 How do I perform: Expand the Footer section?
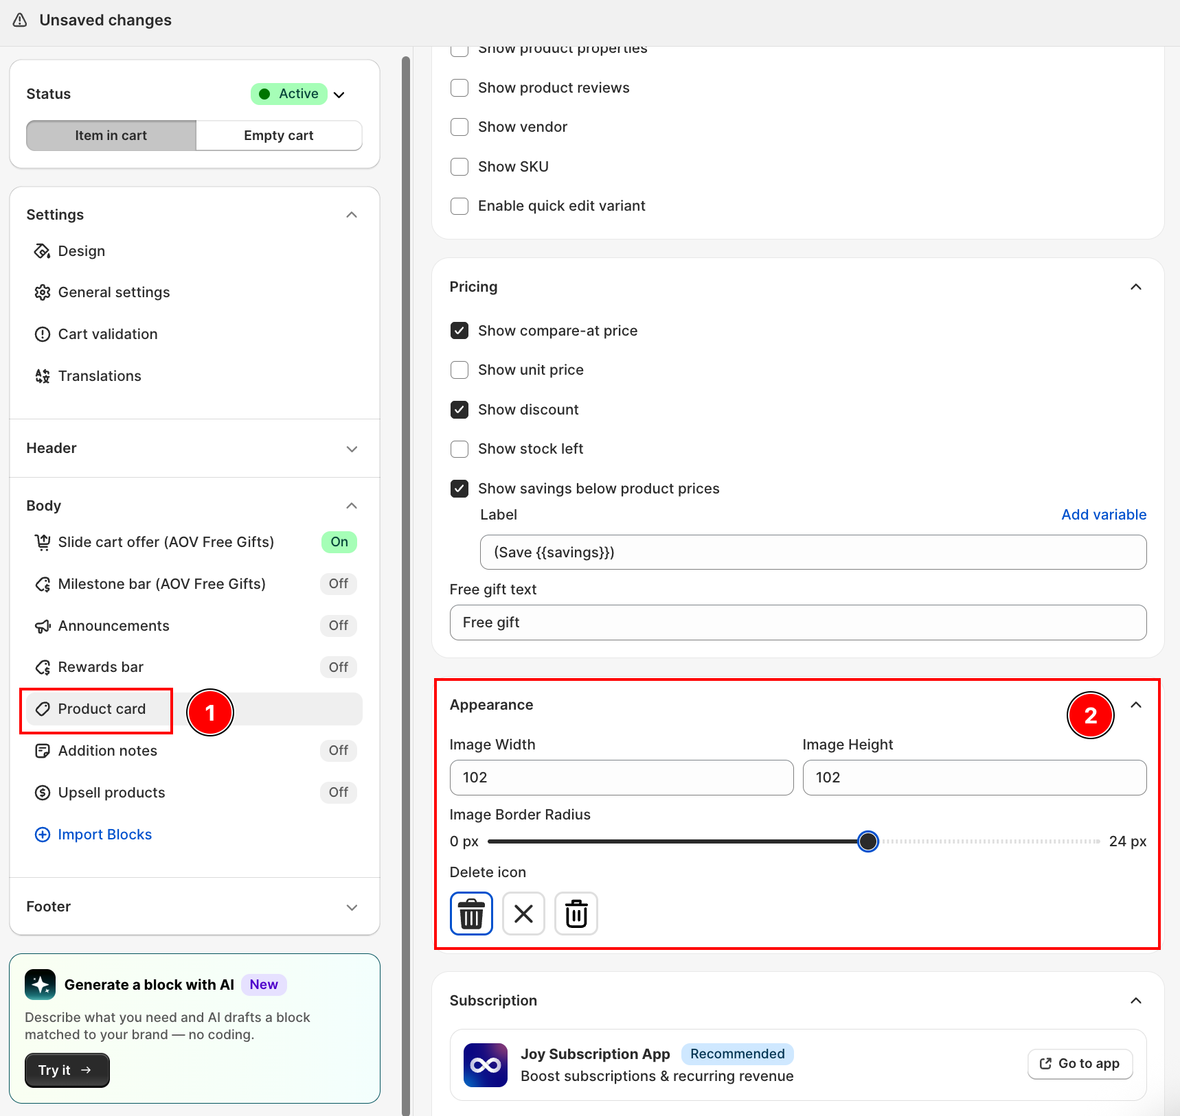(x=352, y=907)
